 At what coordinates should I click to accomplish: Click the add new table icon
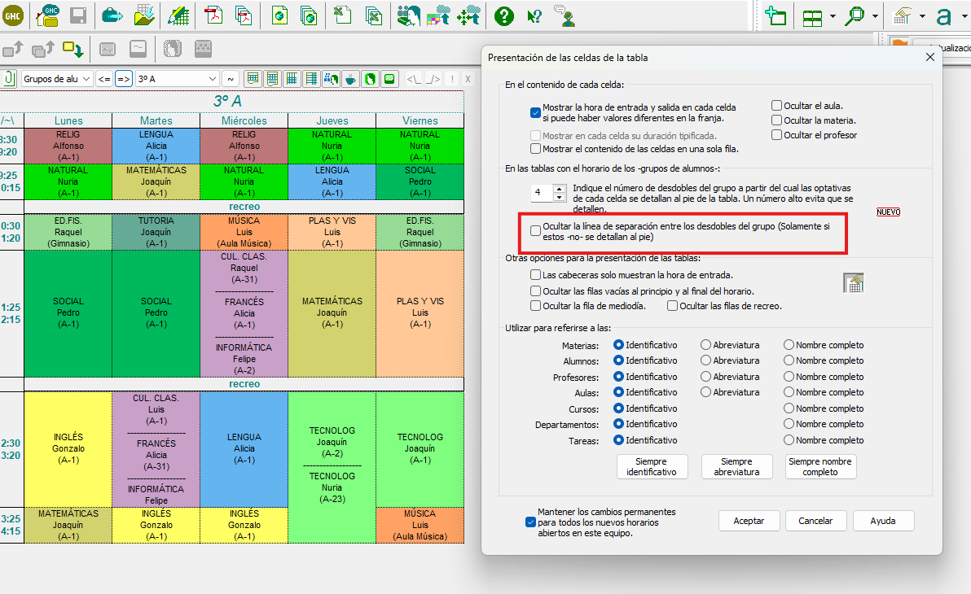[775, 15]
